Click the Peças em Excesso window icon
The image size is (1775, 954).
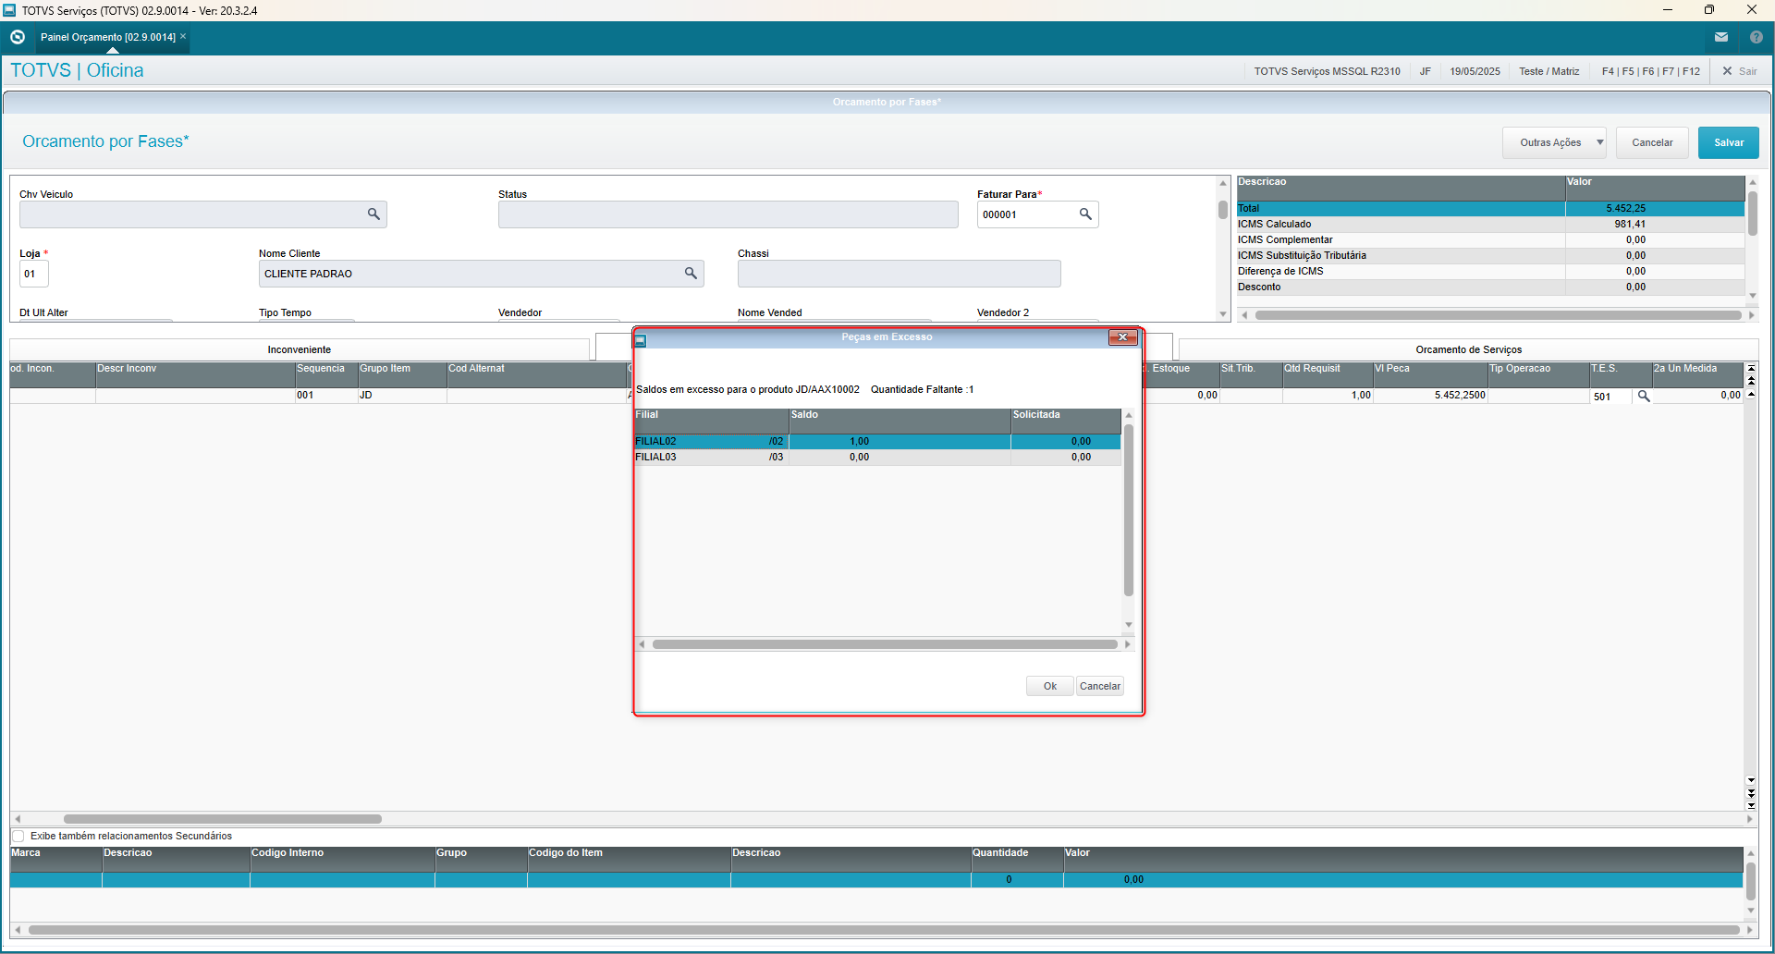coord(641,340)
